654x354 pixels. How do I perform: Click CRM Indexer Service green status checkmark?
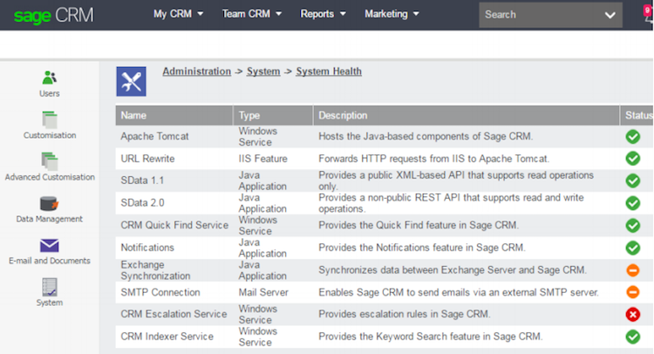pyautogui.click(x=633, y=337)
